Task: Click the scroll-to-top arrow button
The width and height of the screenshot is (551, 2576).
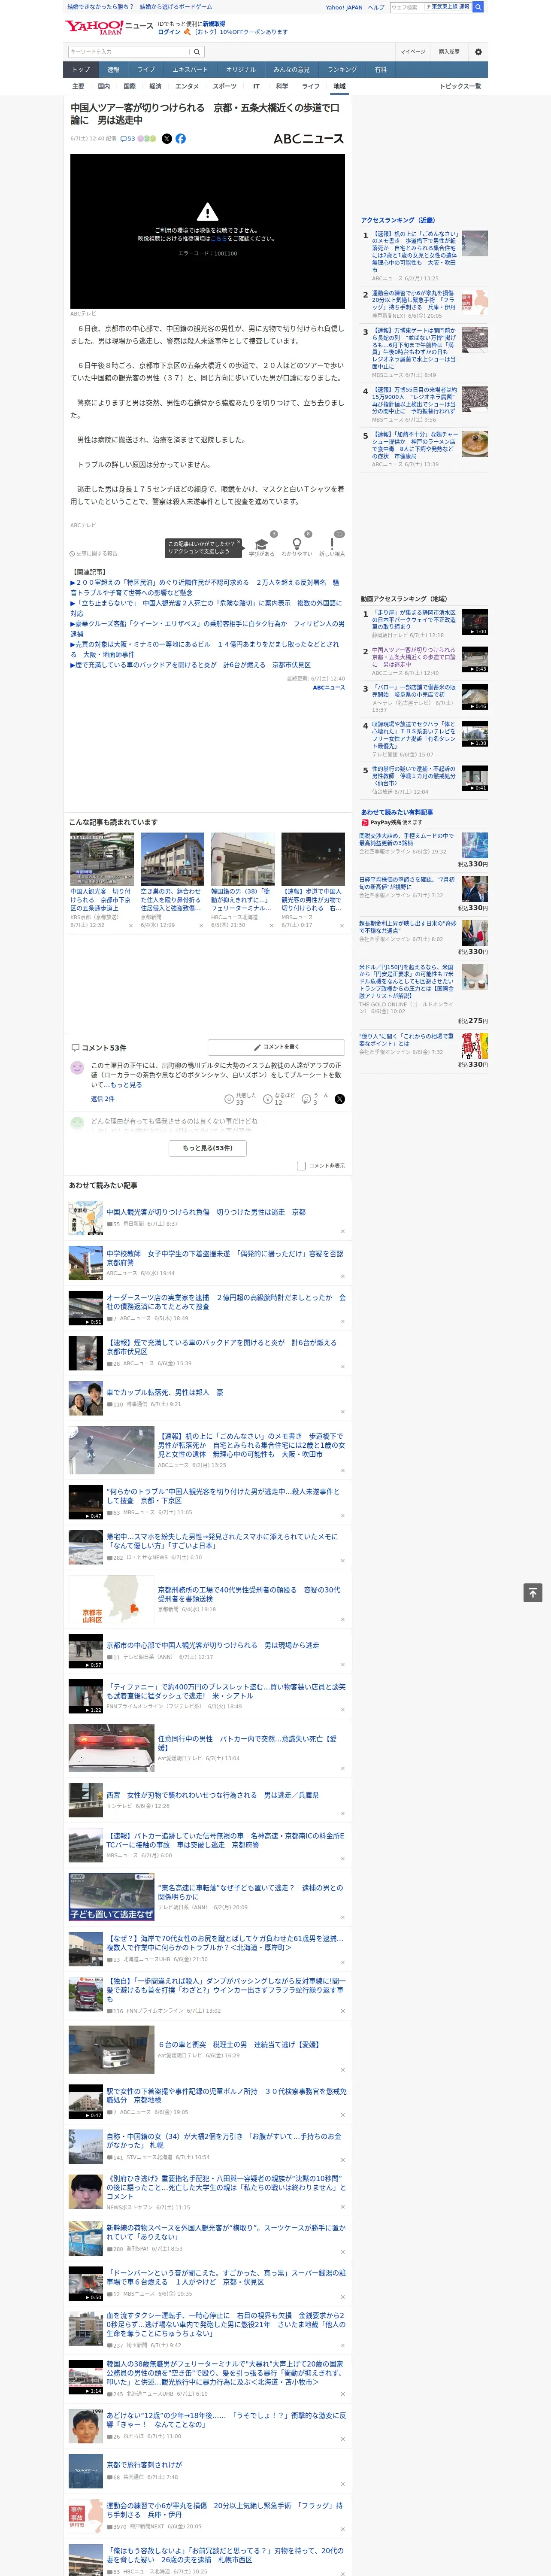Action: 533,1593
